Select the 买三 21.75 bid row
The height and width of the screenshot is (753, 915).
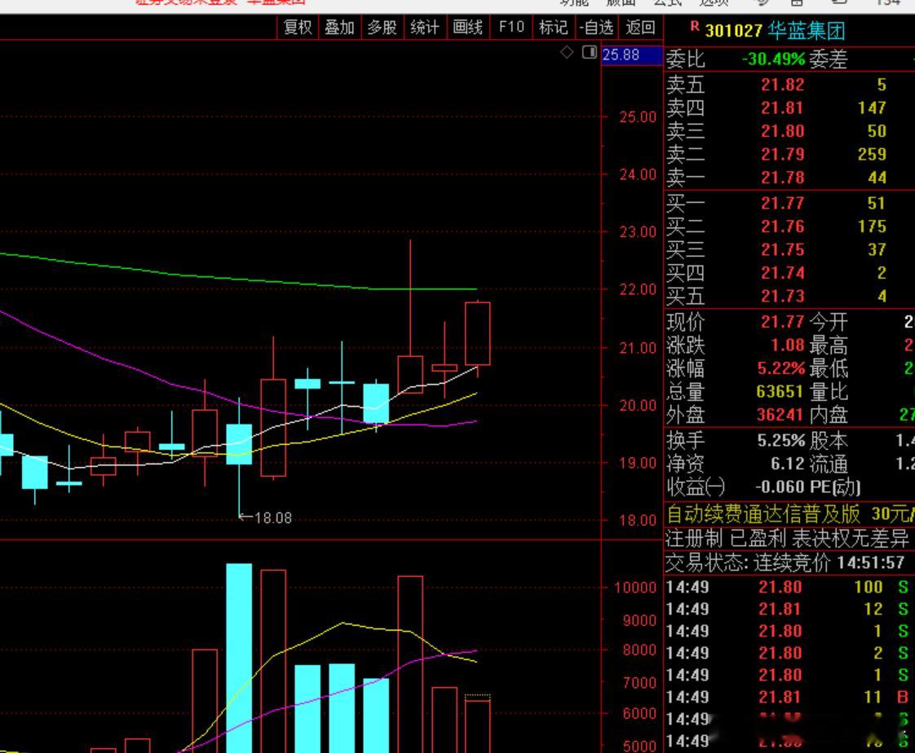789,249
